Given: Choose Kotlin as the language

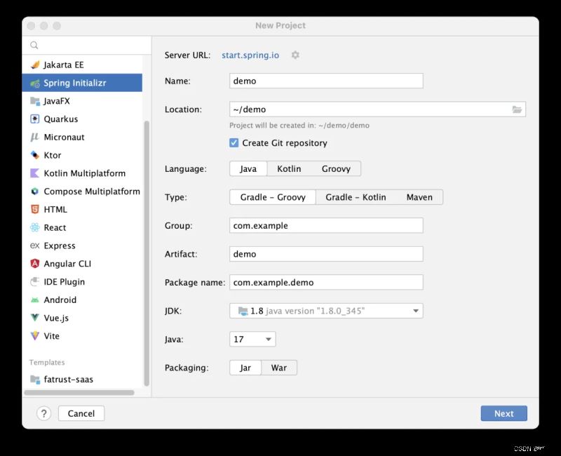Looking at the screenshot, I should [x=289, y=168].
